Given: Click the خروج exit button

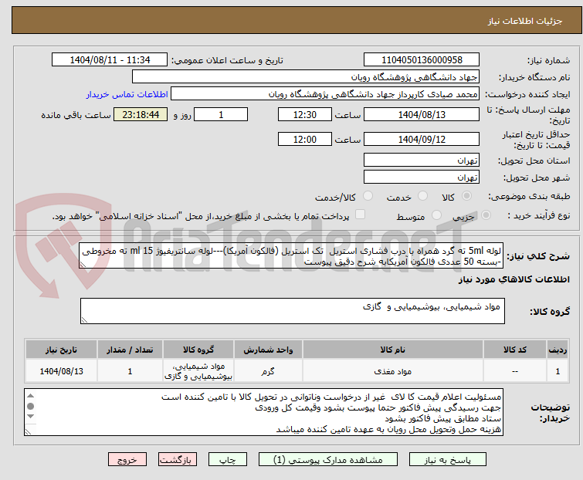Looking at the screenshot, I should [x=128, y=459].
